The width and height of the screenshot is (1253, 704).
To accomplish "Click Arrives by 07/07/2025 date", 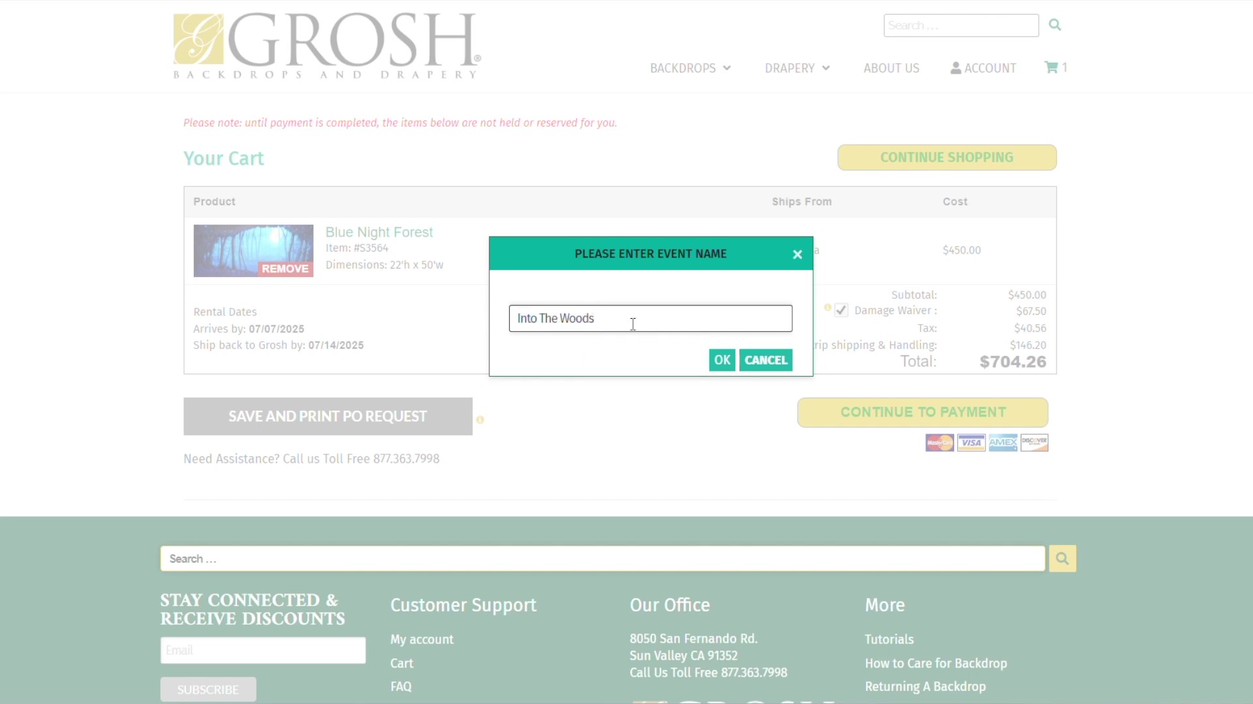I will pyautogui.click(x=249, y=329).
